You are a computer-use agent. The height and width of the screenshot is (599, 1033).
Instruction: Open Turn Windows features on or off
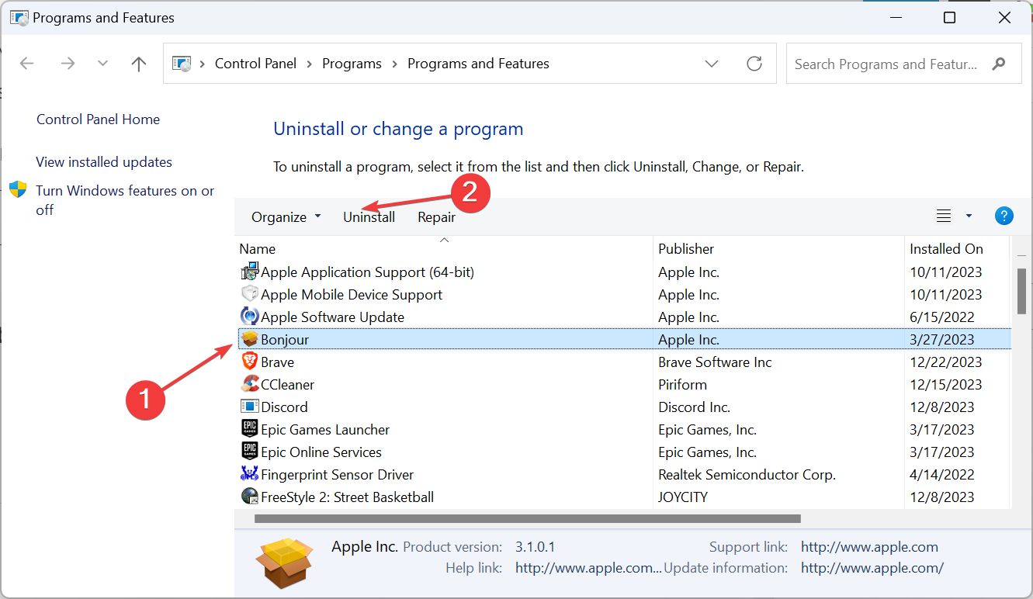[125, 200]
